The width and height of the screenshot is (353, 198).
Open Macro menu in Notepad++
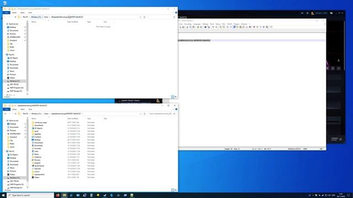click(218, 24)
